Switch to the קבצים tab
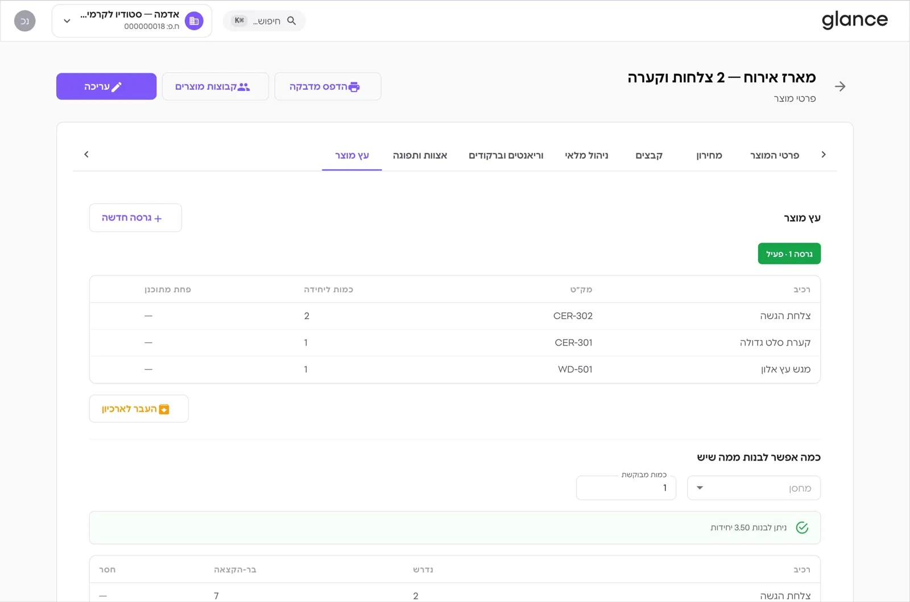This screenshot has width=910, height=602. [x=649, y=155]
